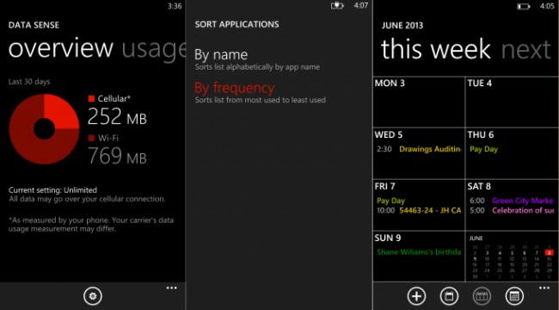Switch to the day view icon
This screenshot has width=559, height=310.
tap(449, 296)
